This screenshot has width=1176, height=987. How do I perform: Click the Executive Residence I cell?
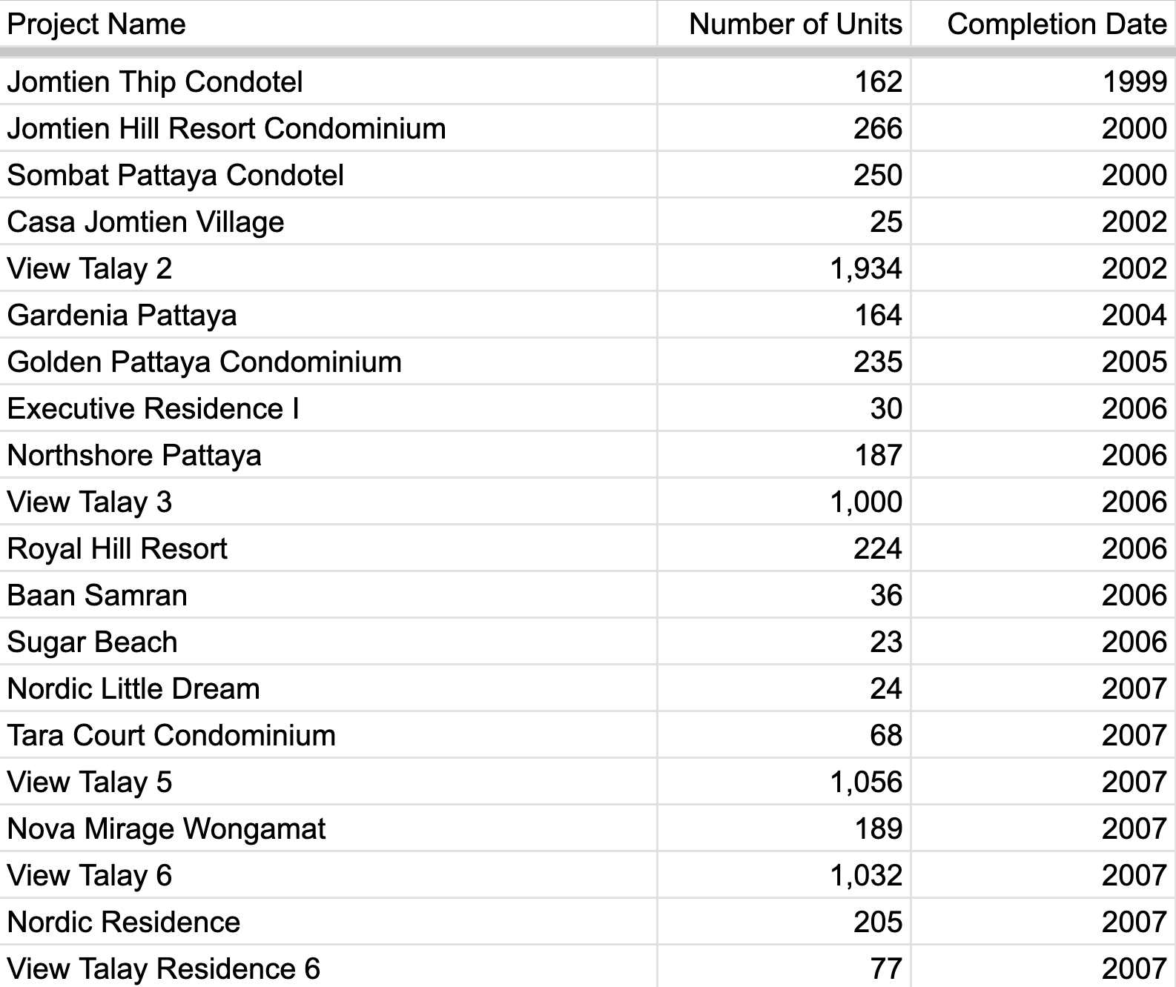point(328,408)
